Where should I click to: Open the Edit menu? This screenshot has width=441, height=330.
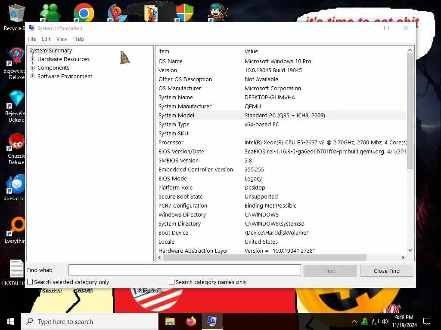pyautogui.click(x=46, y=39)
